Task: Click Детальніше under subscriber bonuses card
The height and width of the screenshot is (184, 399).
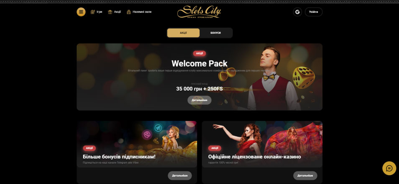Action: [180, 176]
